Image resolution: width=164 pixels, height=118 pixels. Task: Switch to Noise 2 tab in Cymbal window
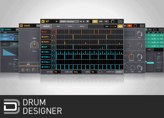tap(14, 44)
